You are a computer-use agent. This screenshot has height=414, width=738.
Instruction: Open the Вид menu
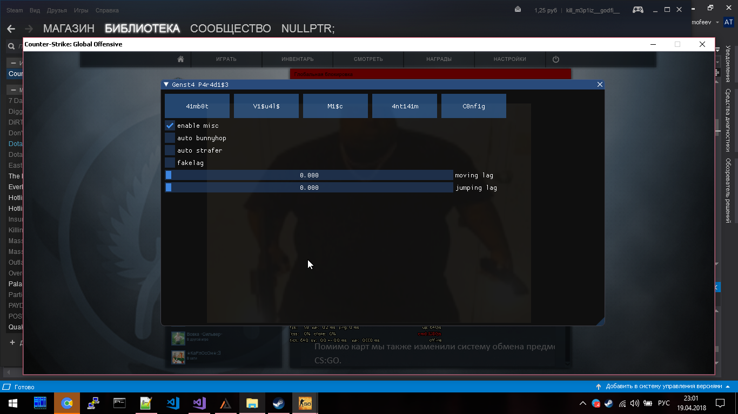coord(35,10)
